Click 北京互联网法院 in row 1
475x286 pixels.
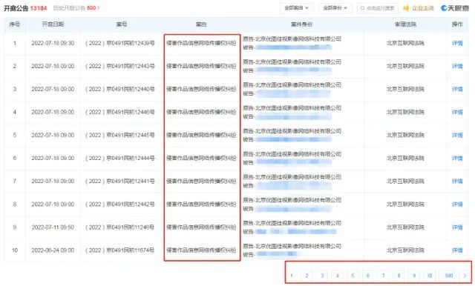point(405,43)
